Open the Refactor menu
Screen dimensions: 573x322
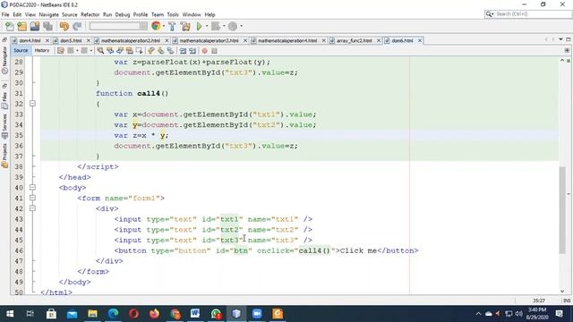coord(90,14)
